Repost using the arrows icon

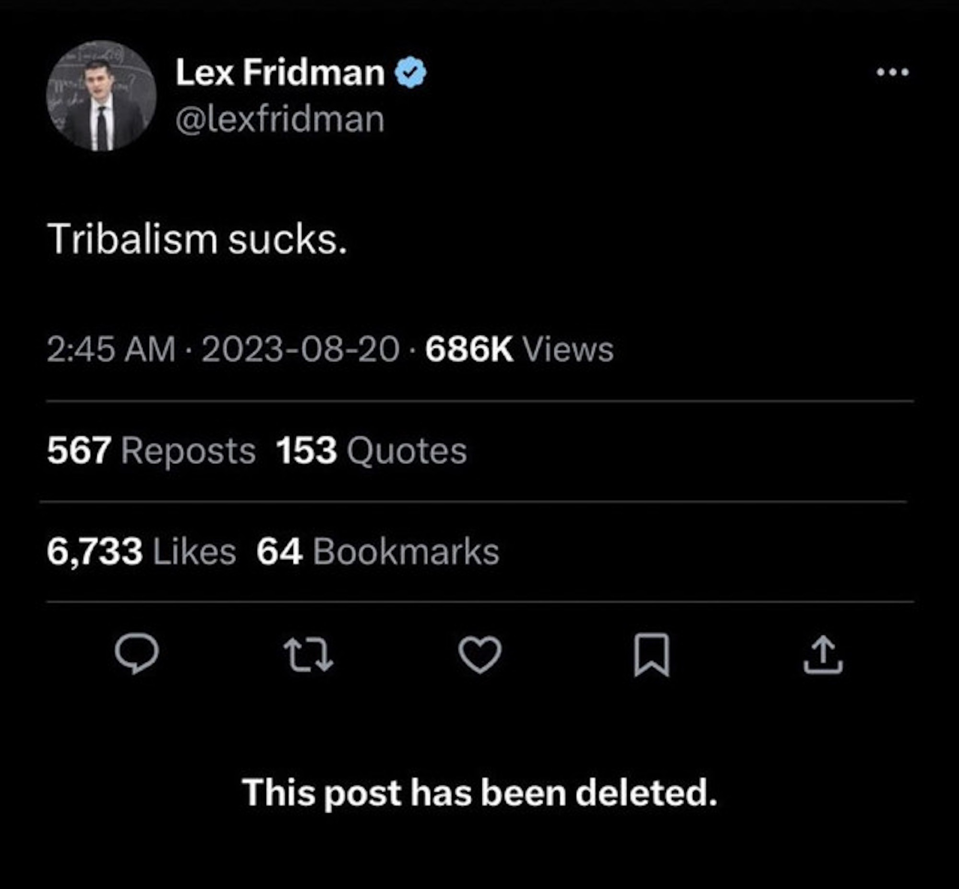pyautogui.click(x=308, y=654)
